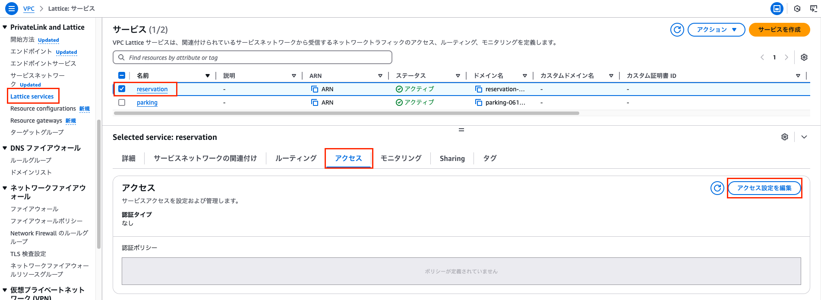The width and height of the screenshot is (821, 300).
Task: Click the hexagon settings icon in top bar
Action: coord(797,9)
